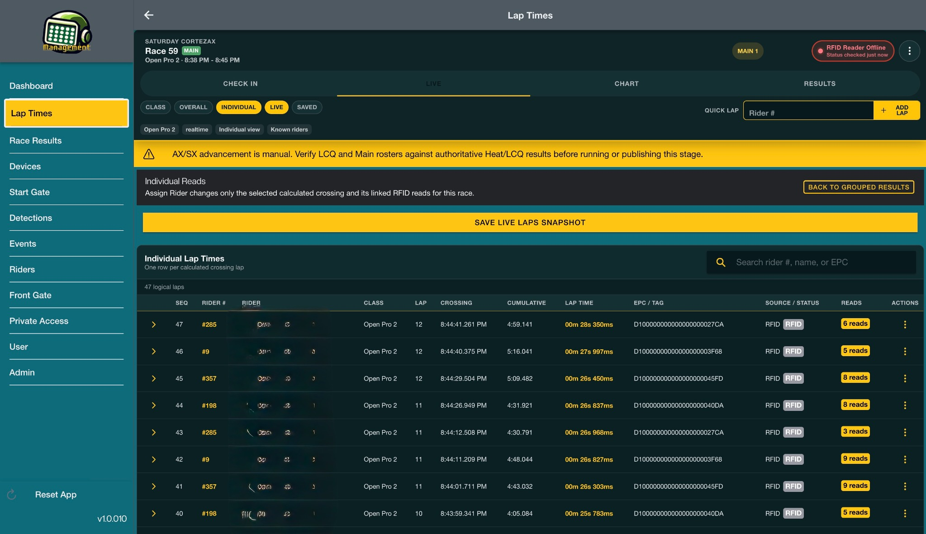Open actions menu for seq 43 row
This screenshot has height=534, width=926.
905,432
